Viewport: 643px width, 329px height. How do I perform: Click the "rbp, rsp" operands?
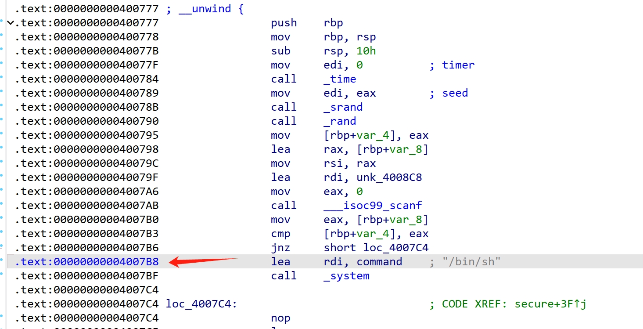350,37
